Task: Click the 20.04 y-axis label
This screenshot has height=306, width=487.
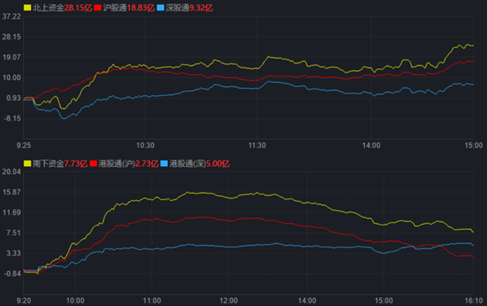Action: point(11,172)
